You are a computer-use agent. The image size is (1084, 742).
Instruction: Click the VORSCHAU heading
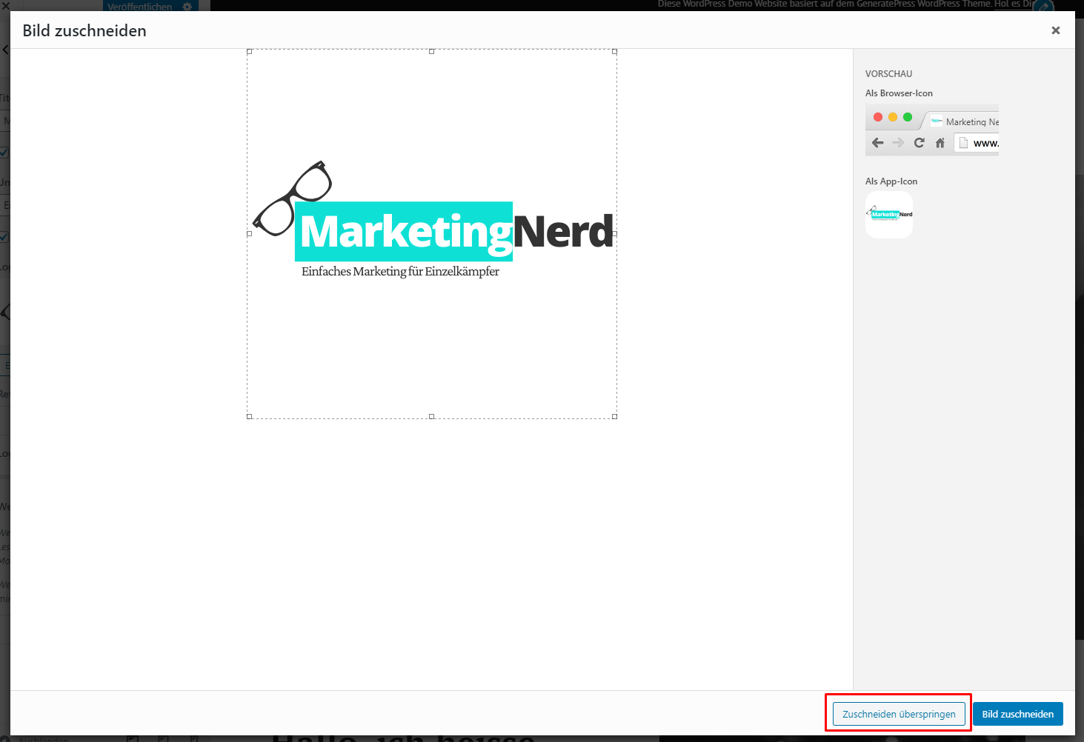(x=888, y=74)
